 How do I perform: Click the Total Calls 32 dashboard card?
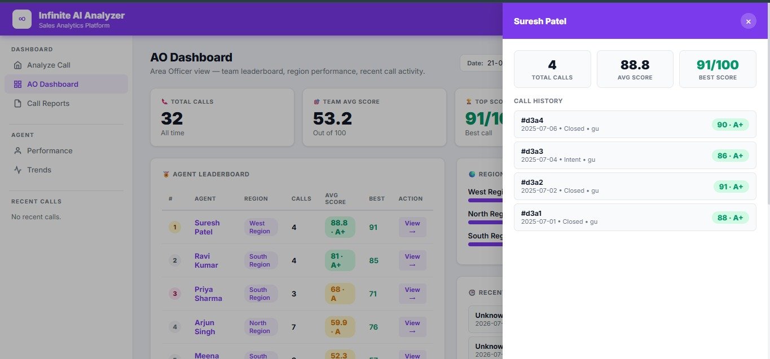[222, 117]
